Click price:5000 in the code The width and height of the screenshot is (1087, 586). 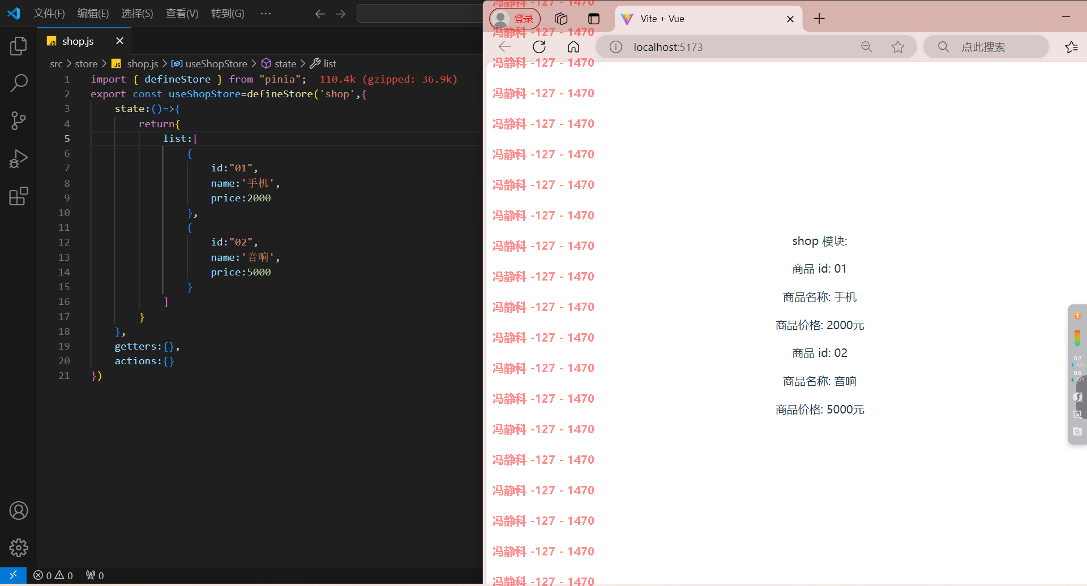coord(241,272)
